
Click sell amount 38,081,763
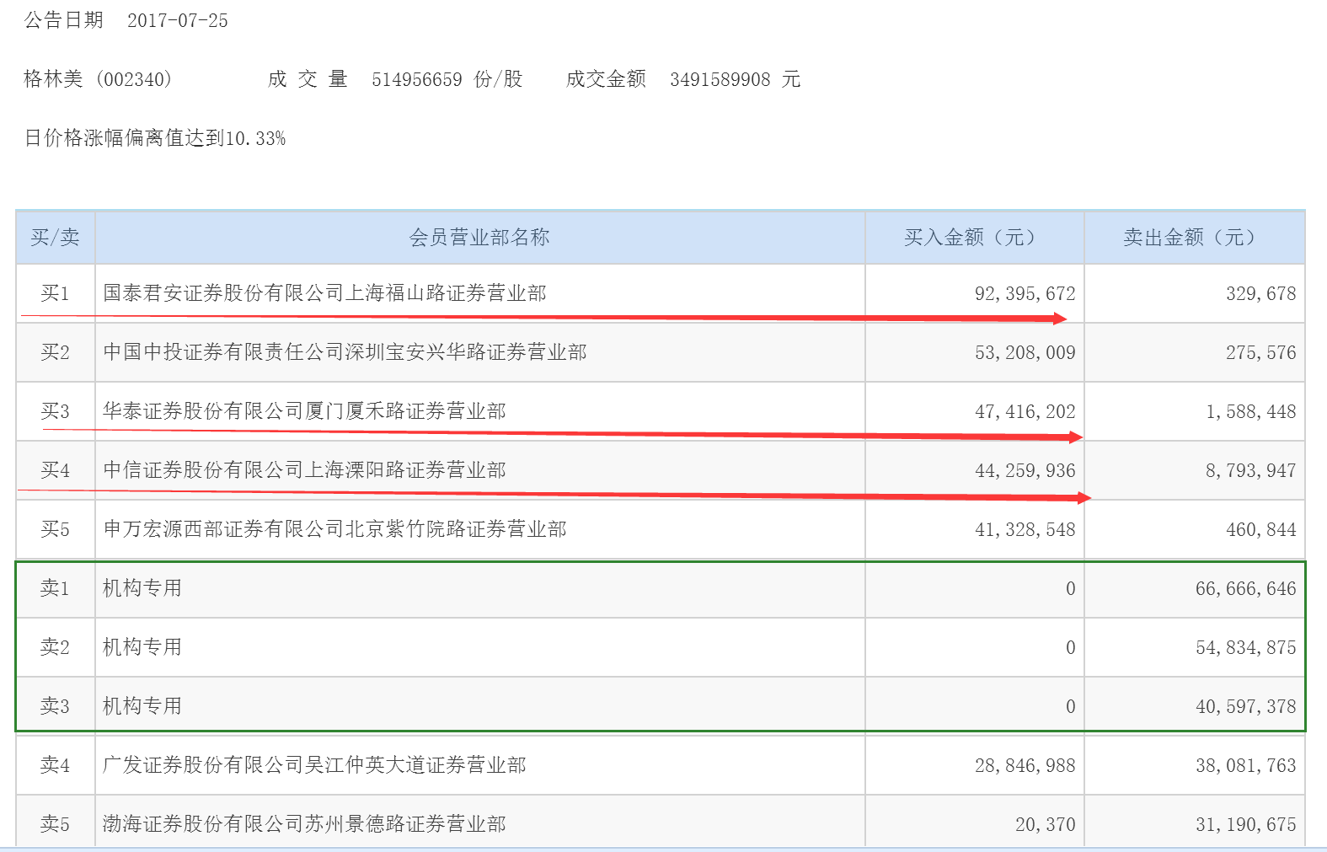click(x=1246, y=765)
